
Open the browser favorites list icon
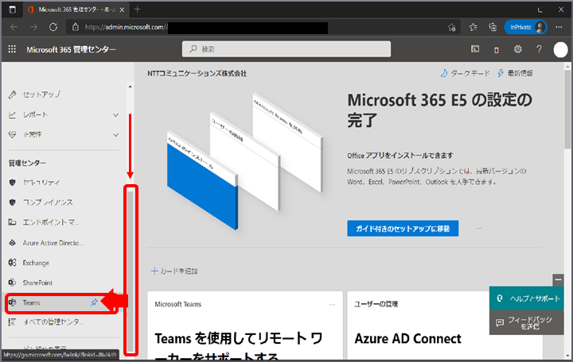474,27
